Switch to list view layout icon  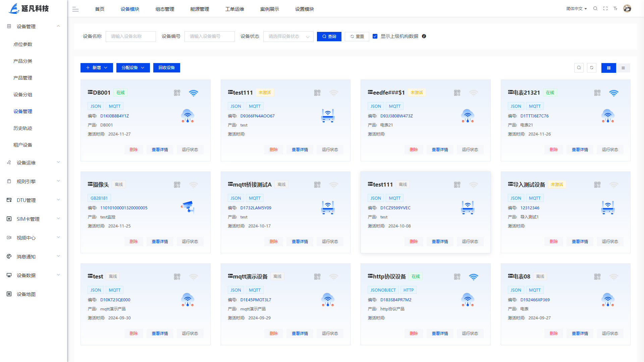click(623, 68)
